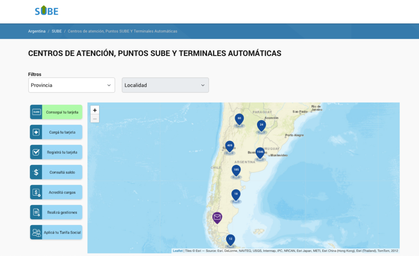
Task: Select the Realizá gestiones button
Action: (x=56, y=212)
